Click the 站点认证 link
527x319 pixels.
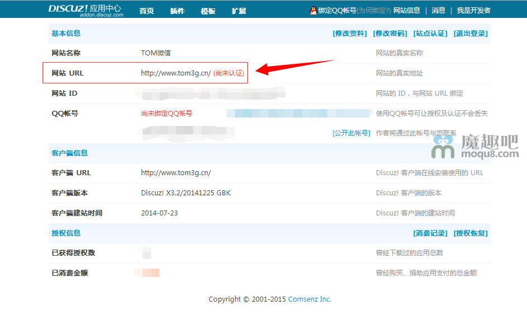430,33
